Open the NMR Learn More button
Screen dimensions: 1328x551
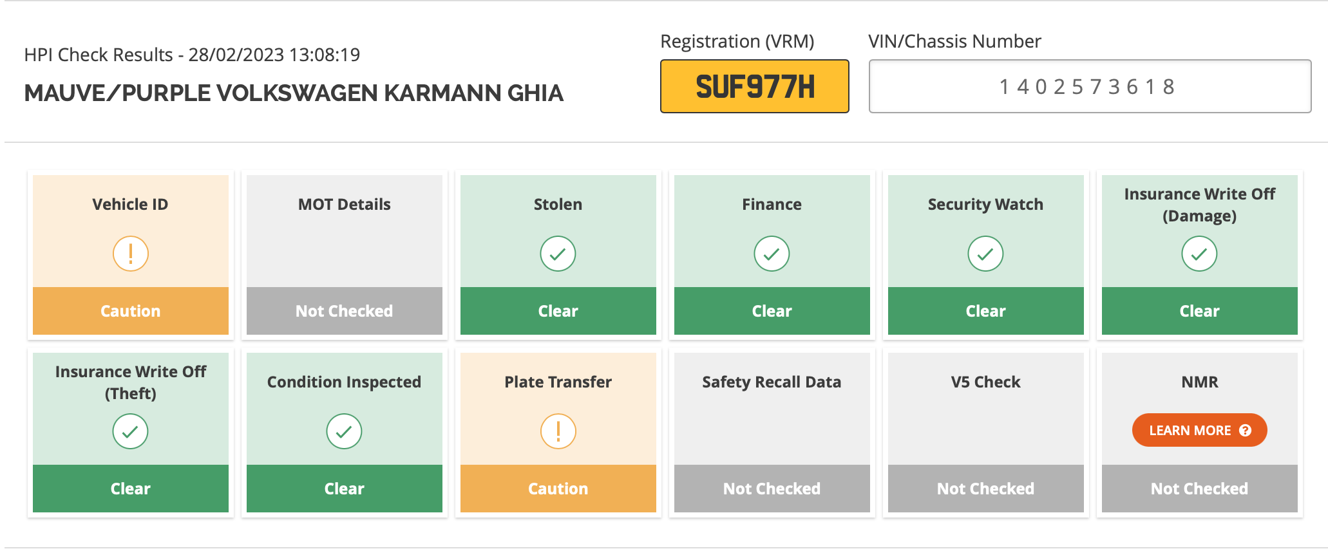pos(1199,430)
